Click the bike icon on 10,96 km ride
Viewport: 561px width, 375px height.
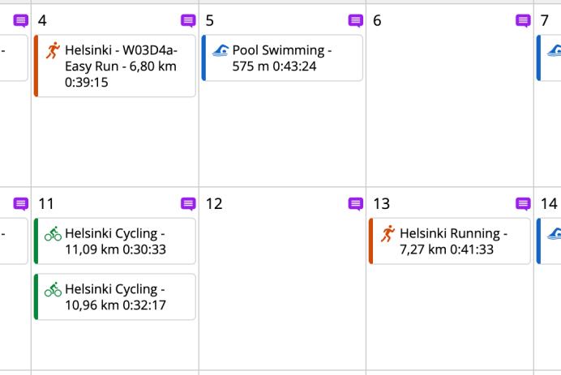[x=53, y=289]
